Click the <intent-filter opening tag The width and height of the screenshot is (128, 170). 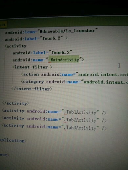[32, 67]
